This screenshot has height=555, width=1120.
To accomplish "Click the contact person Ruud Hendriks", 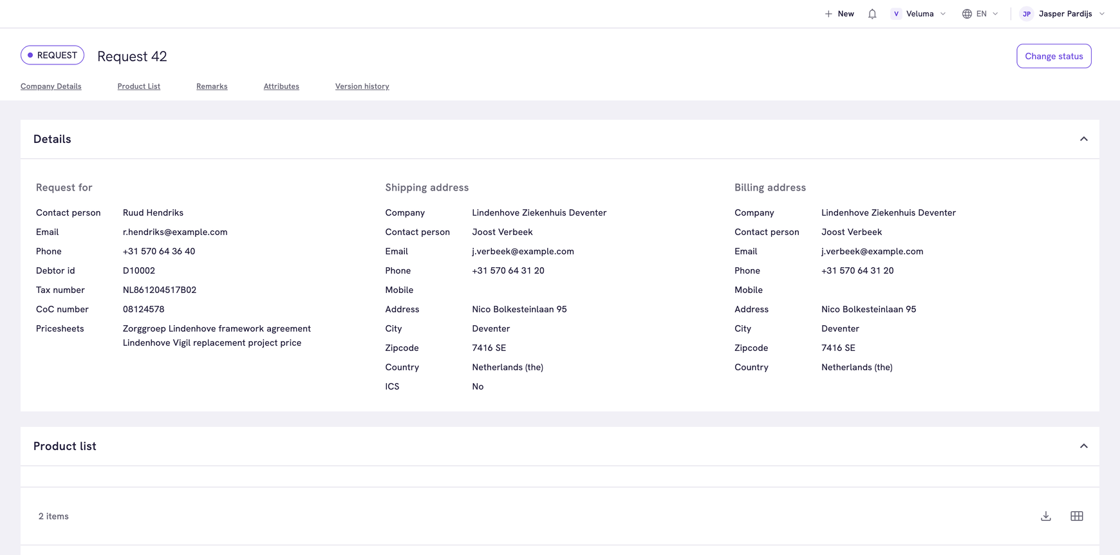I will click(153, 212).
